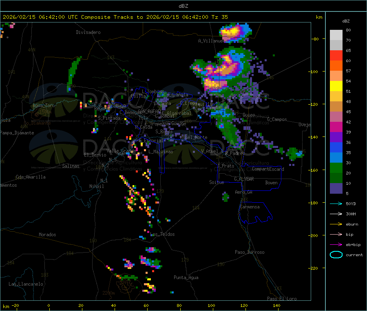Click the white 30HM arrow in legend
This screenshot has height=311, width=367.
[x=336, y=214]
